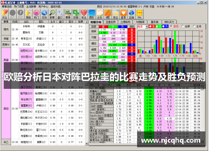Screen dimensions: 209x151
Task: Switch to the 立博结构 tab
Action: (125, 22)
